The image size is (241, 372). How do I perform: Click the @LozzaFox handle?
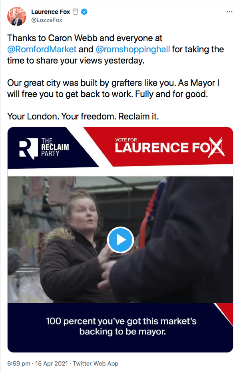pyautogui.click(x=47, y=20)
